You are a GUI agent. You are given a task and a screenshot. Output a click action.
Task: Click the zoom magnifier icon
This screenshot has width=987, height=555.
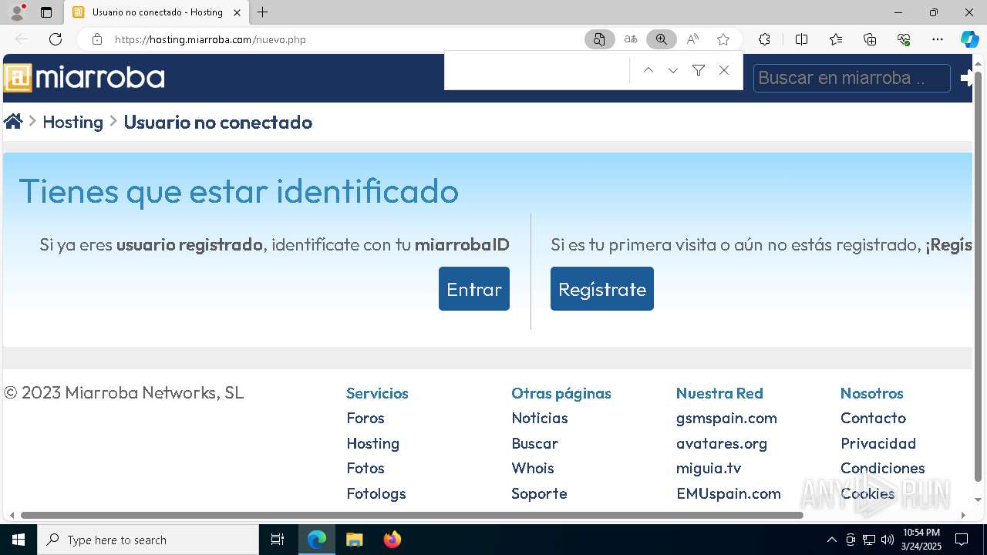(662, 39)
